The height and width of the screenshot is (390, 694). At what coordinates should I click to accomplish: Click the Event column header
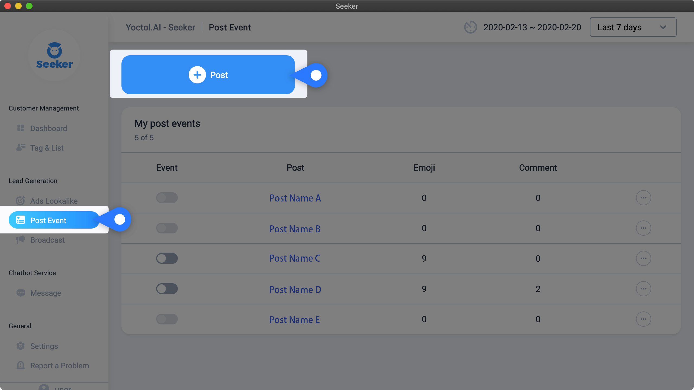pos(167,168)
